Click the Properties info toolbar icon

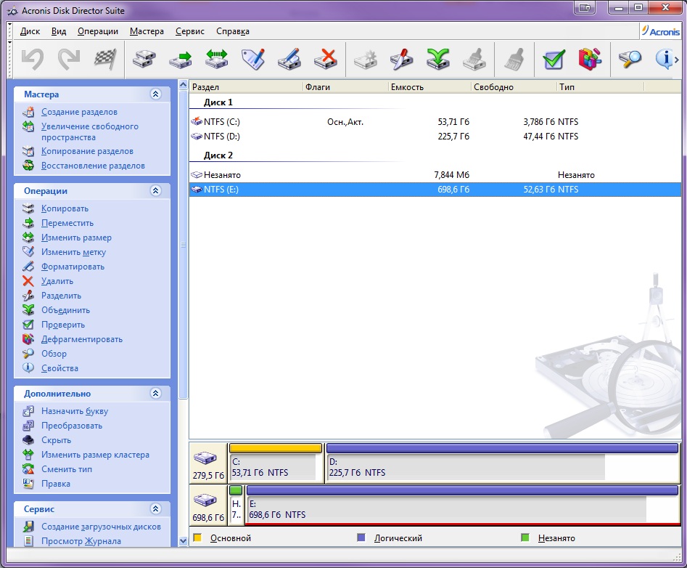(x=664, y=60)
